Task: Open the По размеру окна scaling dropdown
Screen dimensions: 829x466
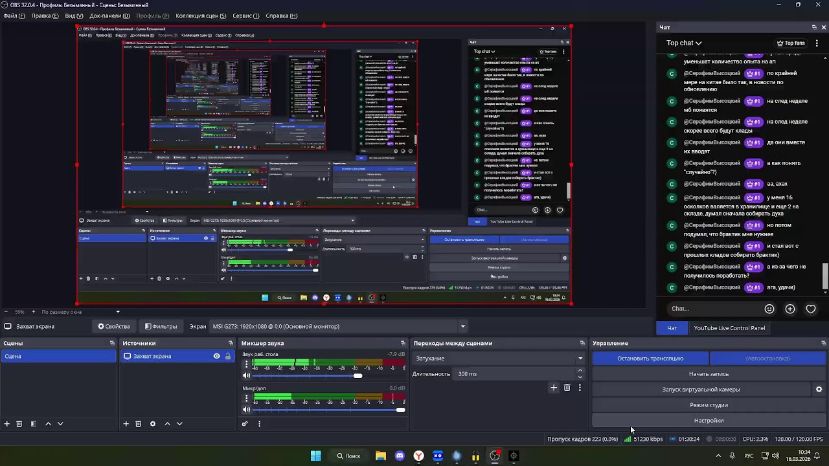Action: [x=81, y=312]
